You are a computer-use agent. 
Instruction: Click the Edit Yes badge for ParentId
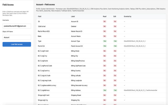(x=115, y=46)
